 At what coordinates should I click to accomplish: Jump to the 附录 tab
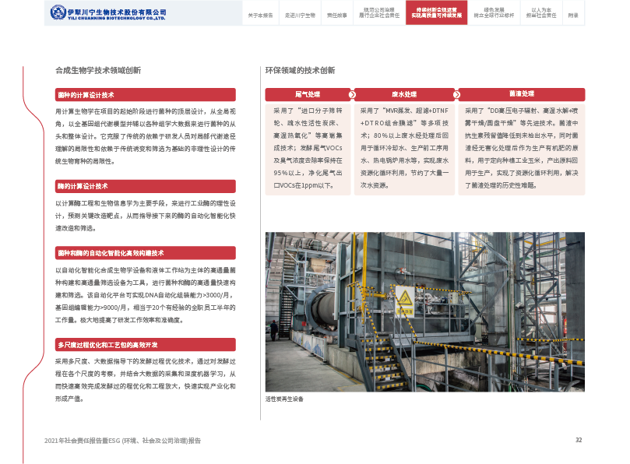[573, 16]
